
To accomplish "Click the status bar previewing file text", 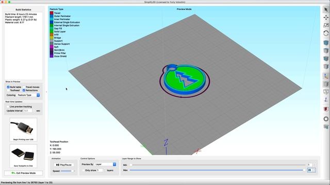I will click(x=27, y=182).
